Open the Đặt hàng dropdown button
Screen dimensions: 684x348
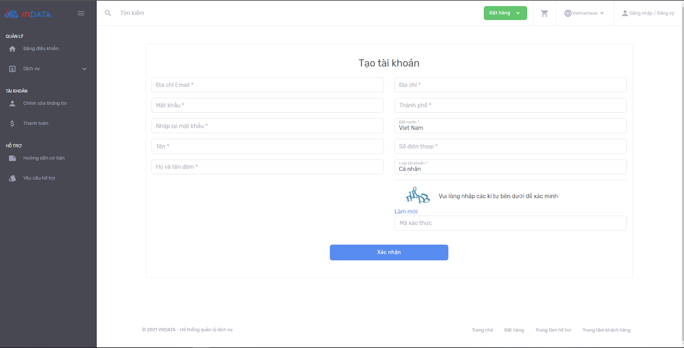(x=505, y=13)
